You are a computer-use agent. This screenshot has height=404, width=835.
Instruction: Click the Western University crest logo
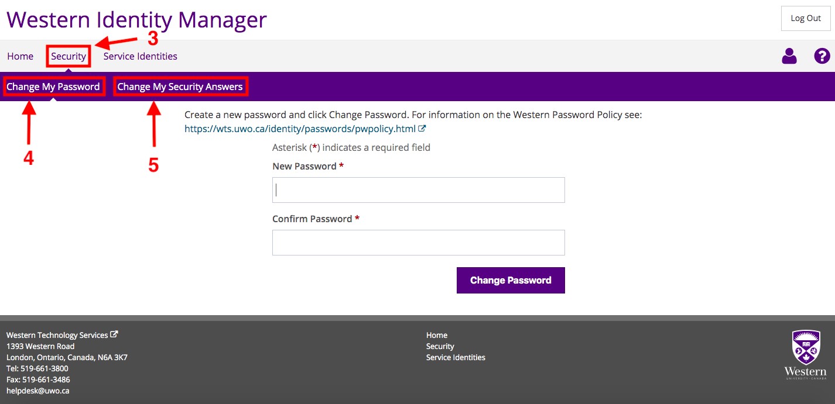(x=805, y=355)
